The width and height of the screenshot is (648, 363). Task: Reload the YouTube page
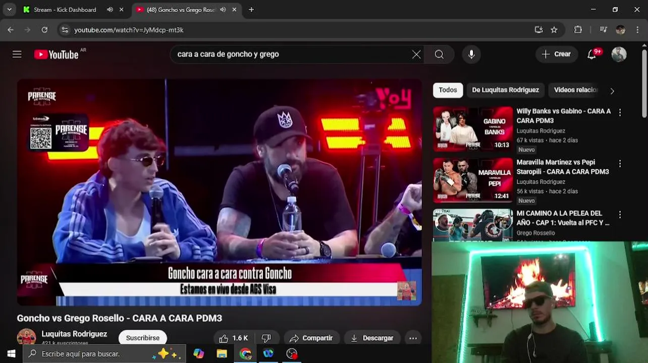[44, 30]
